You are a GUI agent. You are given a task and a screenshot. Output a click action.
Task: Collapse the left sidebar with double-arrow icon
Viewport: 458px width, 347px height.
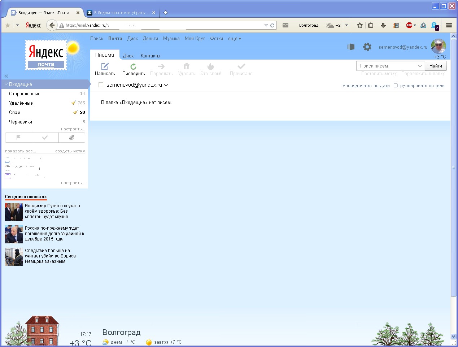click(6, 76)
